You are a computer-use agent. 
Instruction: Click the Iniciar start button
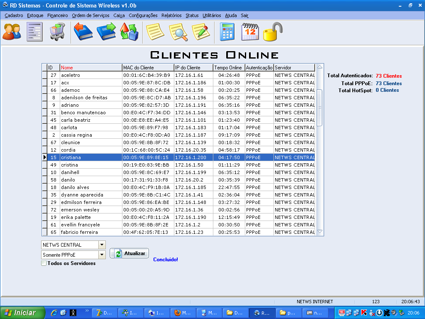(x=22, y=313)
